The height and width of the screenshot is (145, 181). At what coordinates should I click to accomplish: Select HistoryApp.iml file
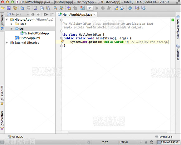[x=27, y=38]
